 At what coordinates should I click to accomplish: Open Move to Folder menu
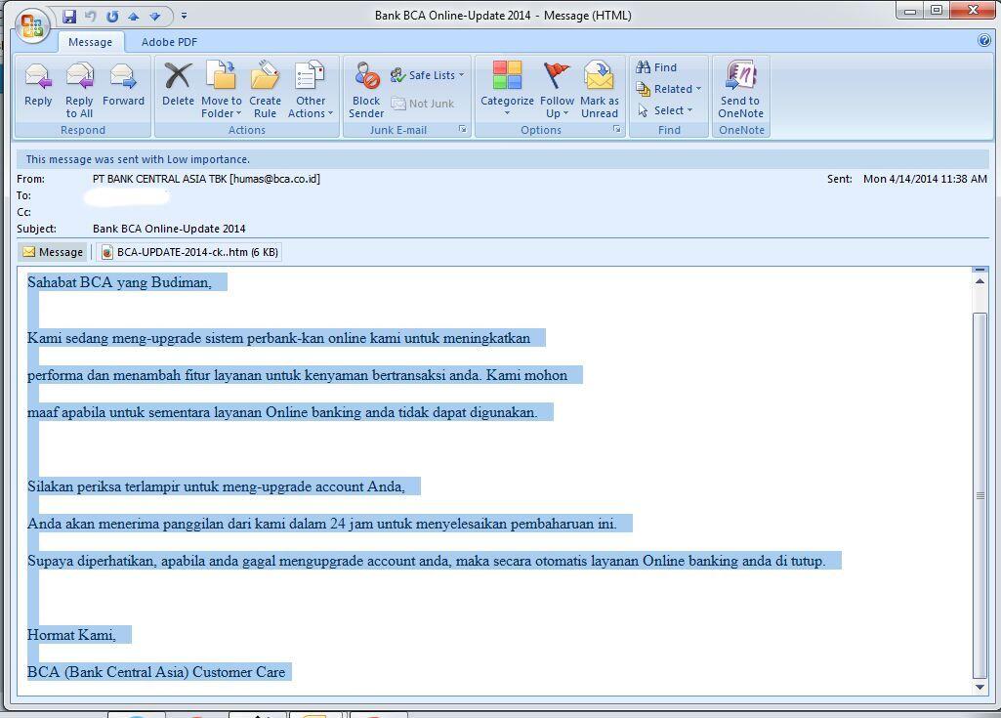point(222,90)
